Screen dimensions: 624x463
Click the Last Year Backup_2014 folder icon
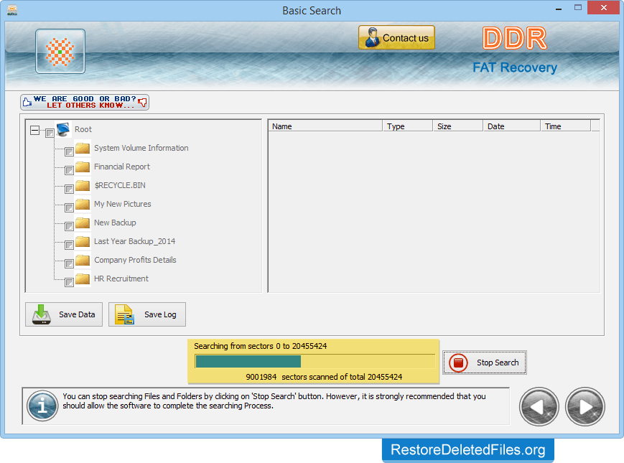click(x=83, y=241)
